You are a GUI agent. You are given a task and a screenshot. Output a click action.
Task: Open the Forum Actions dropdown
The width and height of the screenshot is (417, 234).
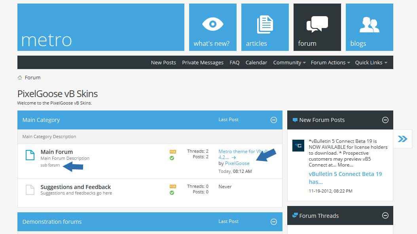coord(330,62)
